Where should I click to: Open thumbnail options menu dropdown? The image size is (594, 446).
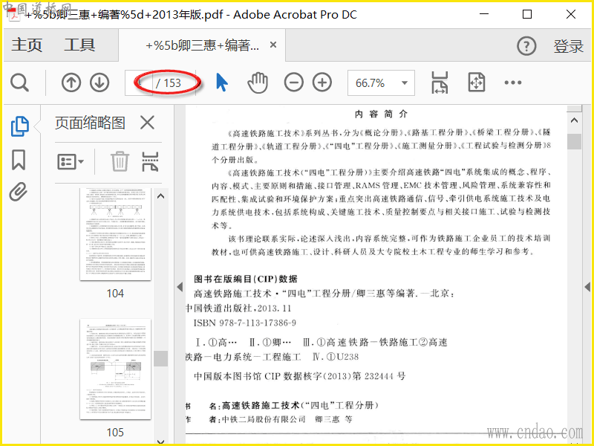click(x=71, y=162)
